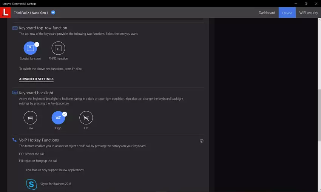Screen dimensions: 321x192
Task: Click the ThinkPad X1 Nano Gen 1 title
Action: (31, 12)
